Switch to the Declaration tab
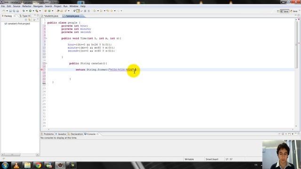The width and height of the screenshot is (301, 169). tap(75, 134)
